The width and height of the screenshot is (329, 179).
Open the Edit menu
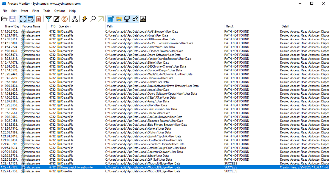pos(14,11)
